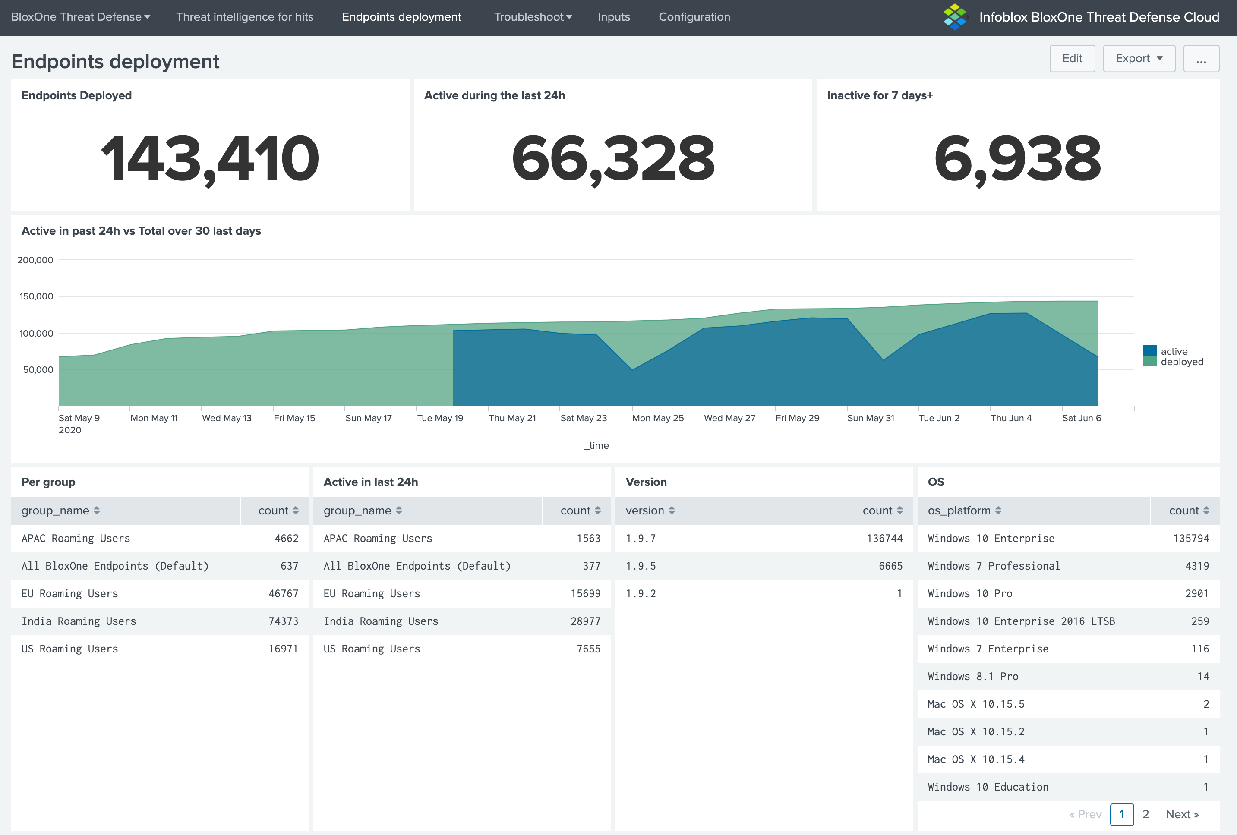
Task: Click Windows 10 Education row
Action: click(x=1068, y=787)
